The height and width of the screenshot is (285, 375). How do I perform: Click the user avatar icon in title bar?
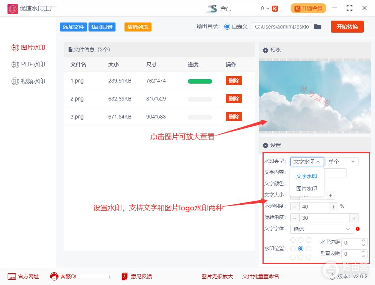(x=212, y=8)
